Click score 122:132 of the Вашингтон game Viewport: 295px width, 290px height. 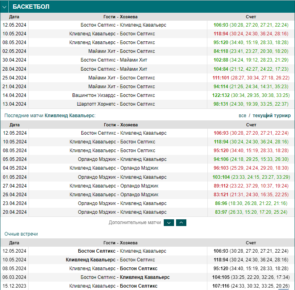pos(221,95)
